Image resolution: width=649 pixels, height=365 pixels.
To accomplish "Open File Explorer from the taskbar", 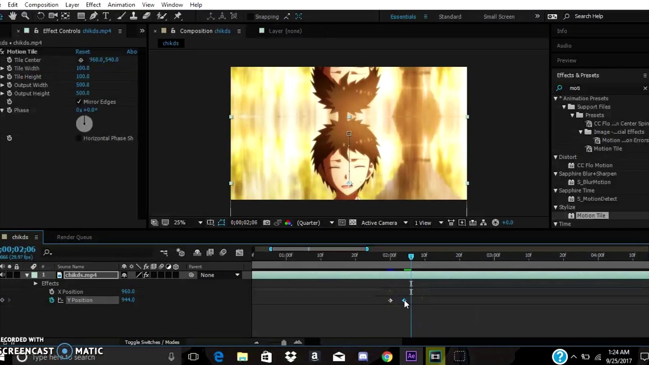I will point(242,357).
